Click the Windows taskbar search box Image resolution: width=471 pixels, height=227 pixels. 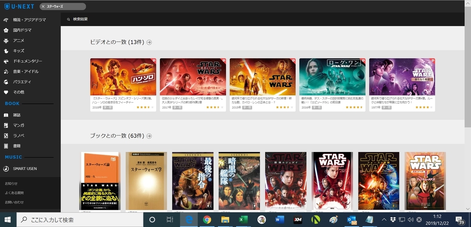click(80, 220)
